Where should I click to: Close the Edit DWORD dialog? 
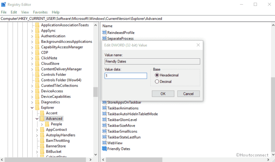(x=198, y=45)
